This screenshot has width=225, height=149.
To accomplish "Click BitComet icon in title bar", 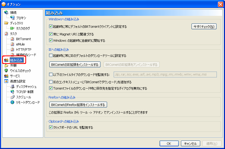I will [x=3, y=4].
